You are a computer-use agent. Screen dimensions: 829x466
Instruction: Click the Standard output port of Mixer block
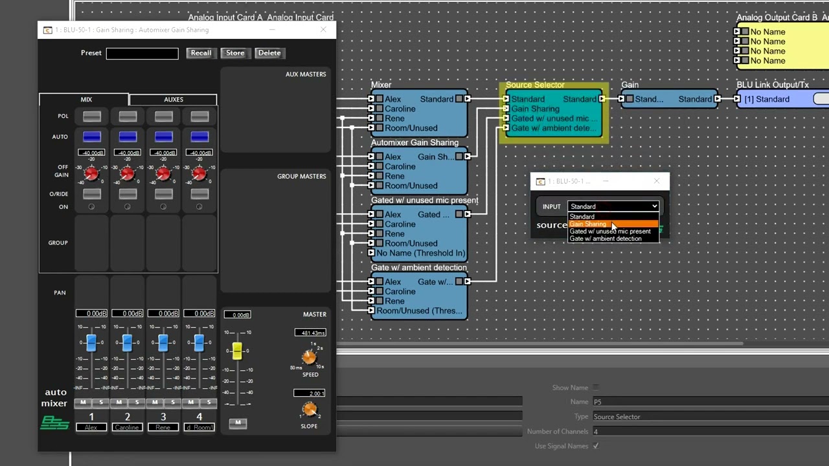[x=468, y=99]
